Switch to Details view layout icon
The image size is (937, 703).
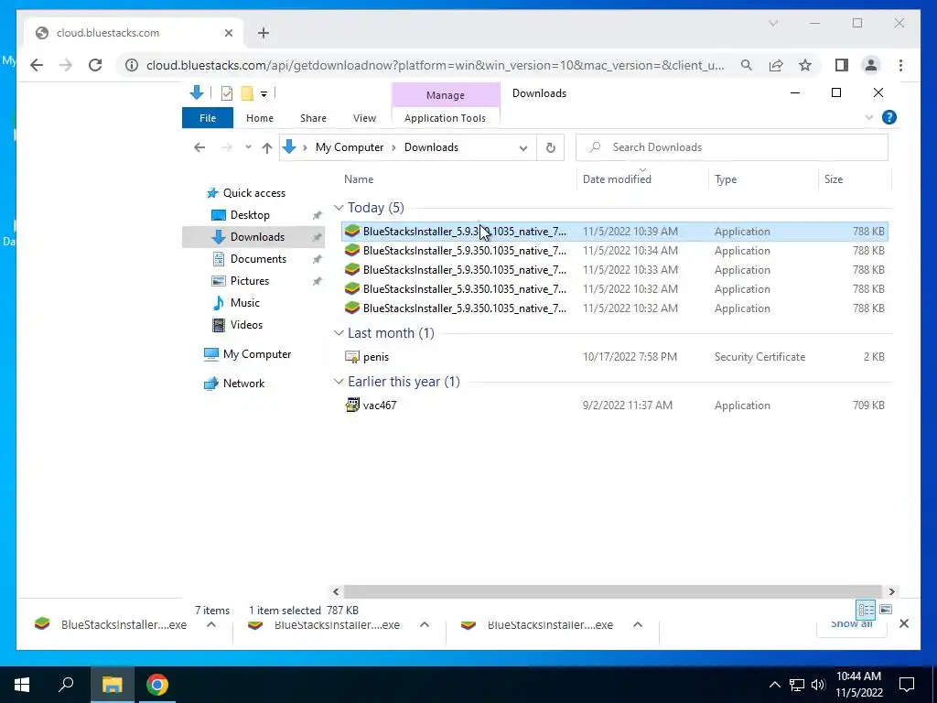[866, 609]
